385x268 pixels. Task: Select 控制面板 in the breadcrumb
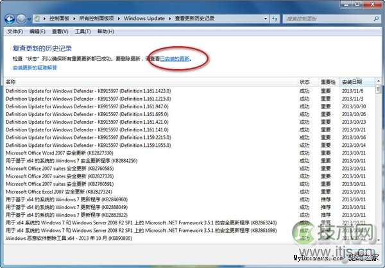[x=59, y=19]
